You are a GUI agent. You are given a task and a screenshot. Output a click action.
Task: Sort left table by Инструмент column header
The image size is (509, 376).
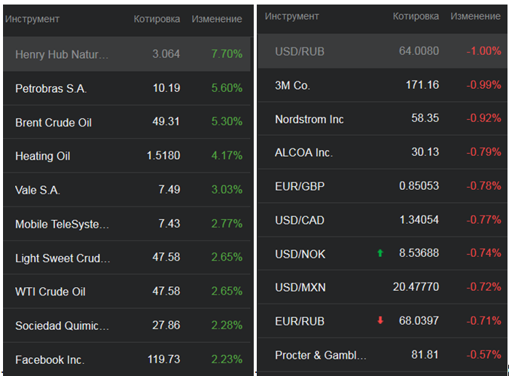pyautogui.click(x=32, y=19)
